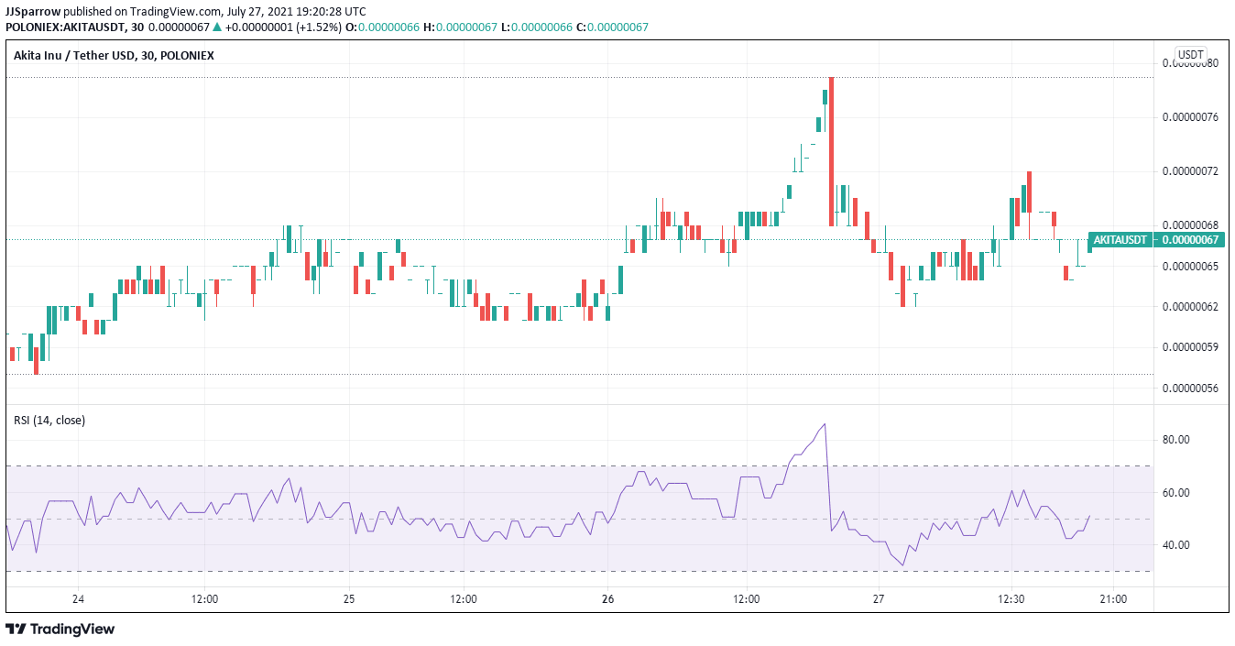
Task: Click the 21:00 time axis label
Action: click(1113, 599)
